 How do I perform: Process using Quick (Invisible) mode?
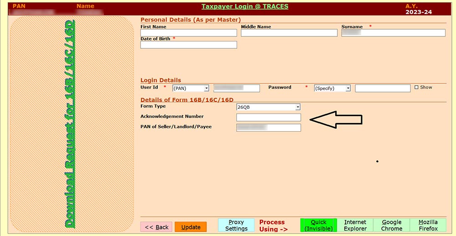[x=318, y=225]
